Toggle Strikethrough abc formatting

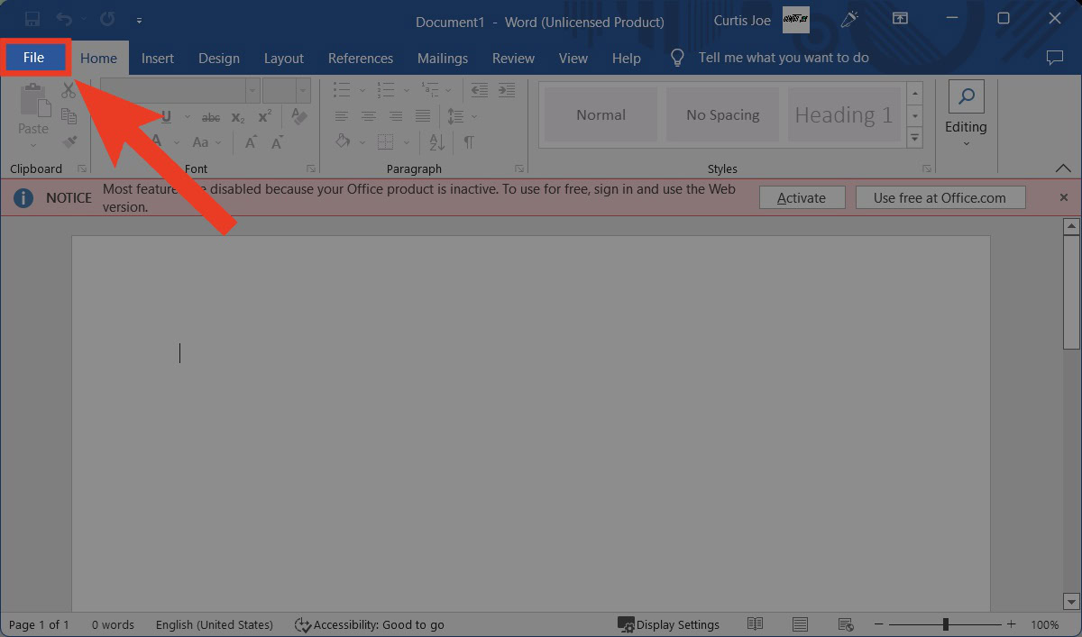point(211,117)
